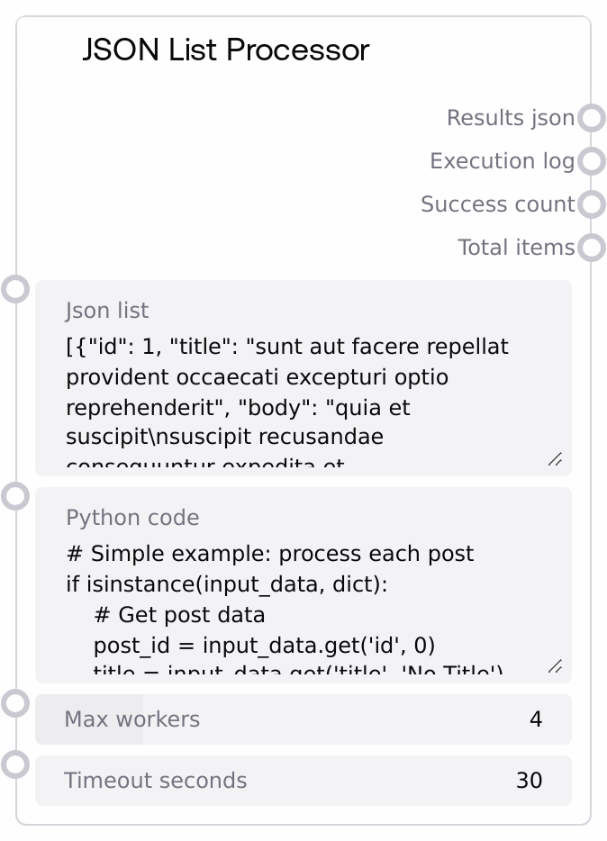Select the Total items output connector

click(591, 248)
